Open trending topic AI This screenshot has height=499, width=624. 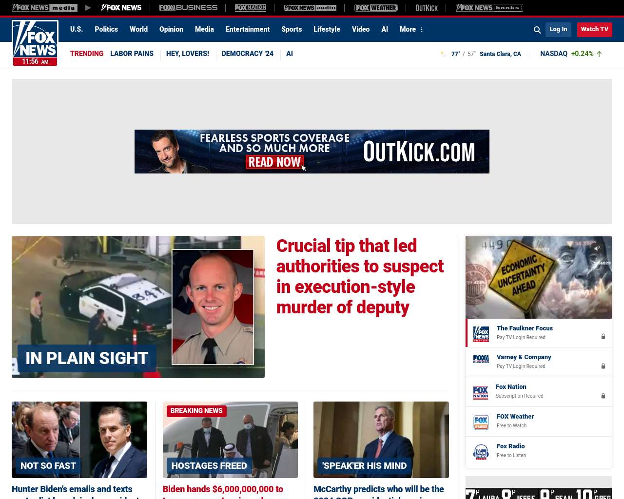[x=290, y=54]
